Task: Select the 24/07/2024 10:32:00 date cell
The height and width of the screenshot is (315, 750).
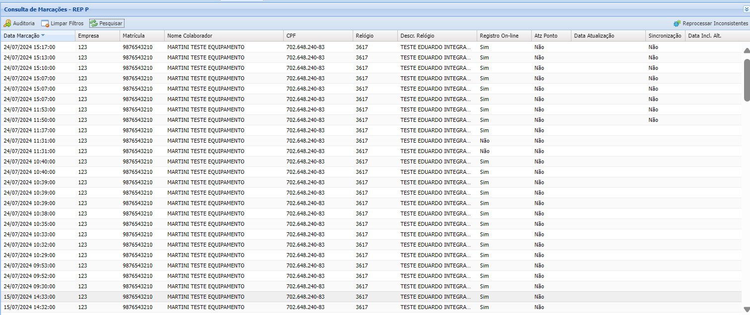Action: click(x=29, y=245)
